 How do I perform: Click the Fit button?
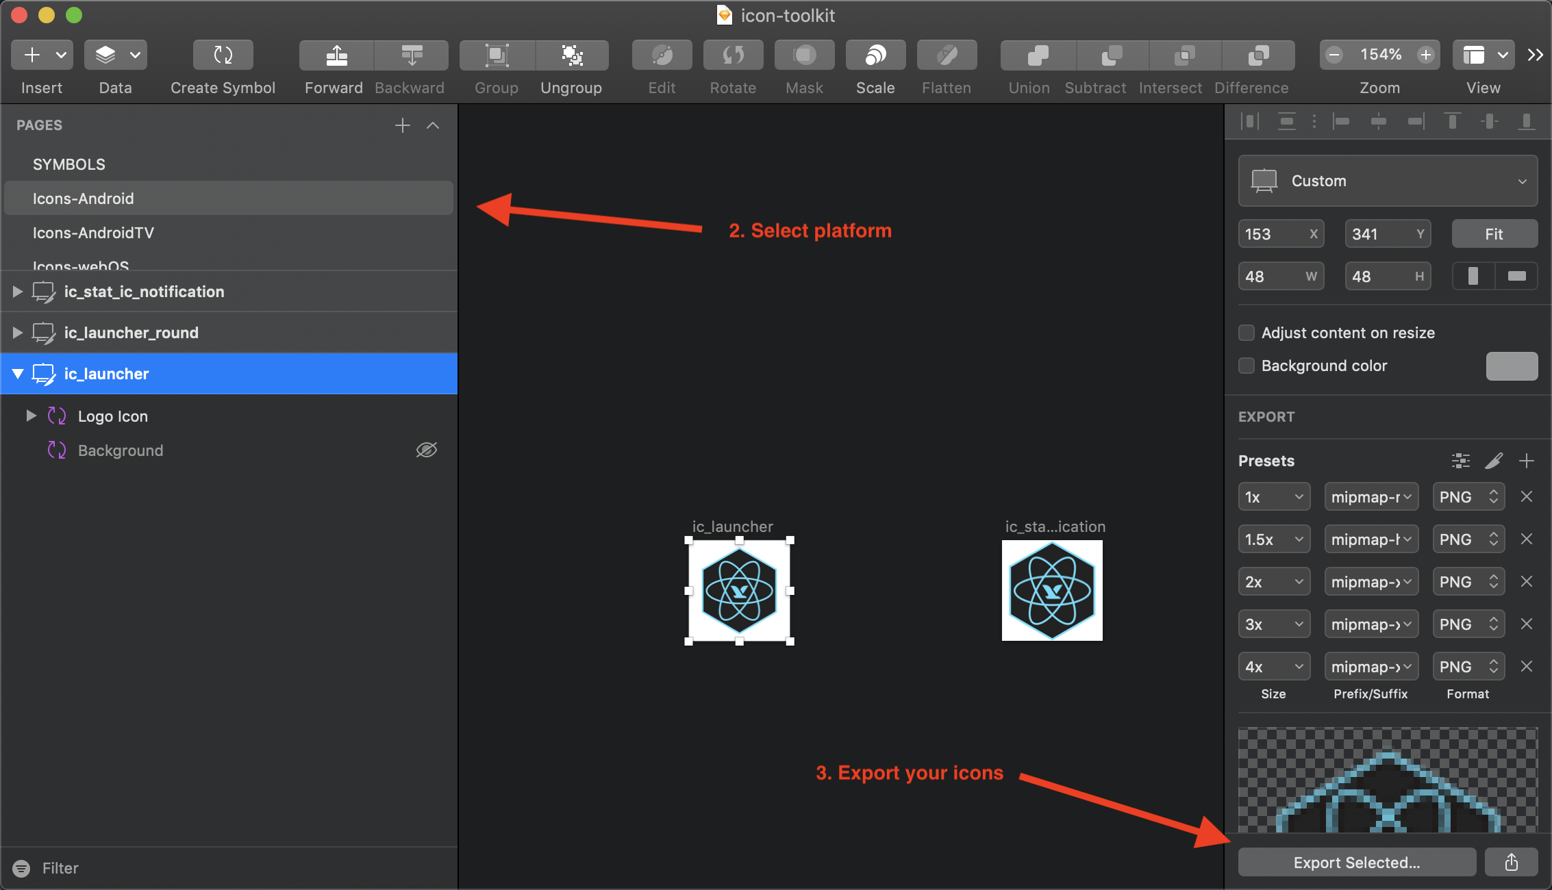point(1494,234)
